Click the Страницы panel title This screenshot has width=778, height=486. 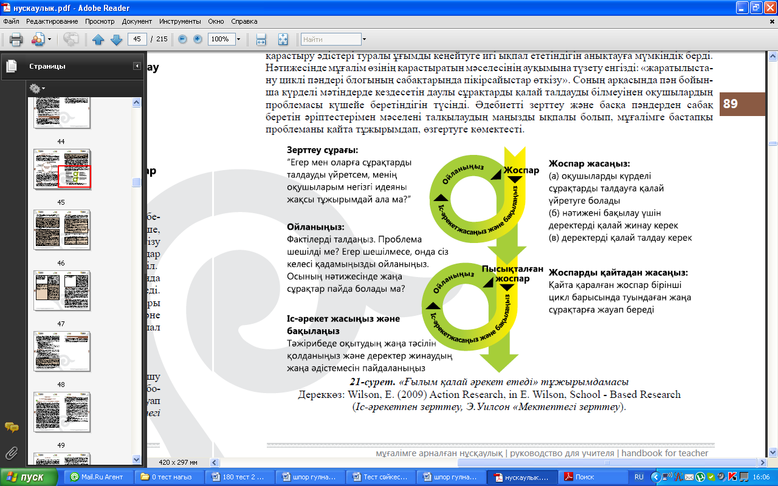47,66
